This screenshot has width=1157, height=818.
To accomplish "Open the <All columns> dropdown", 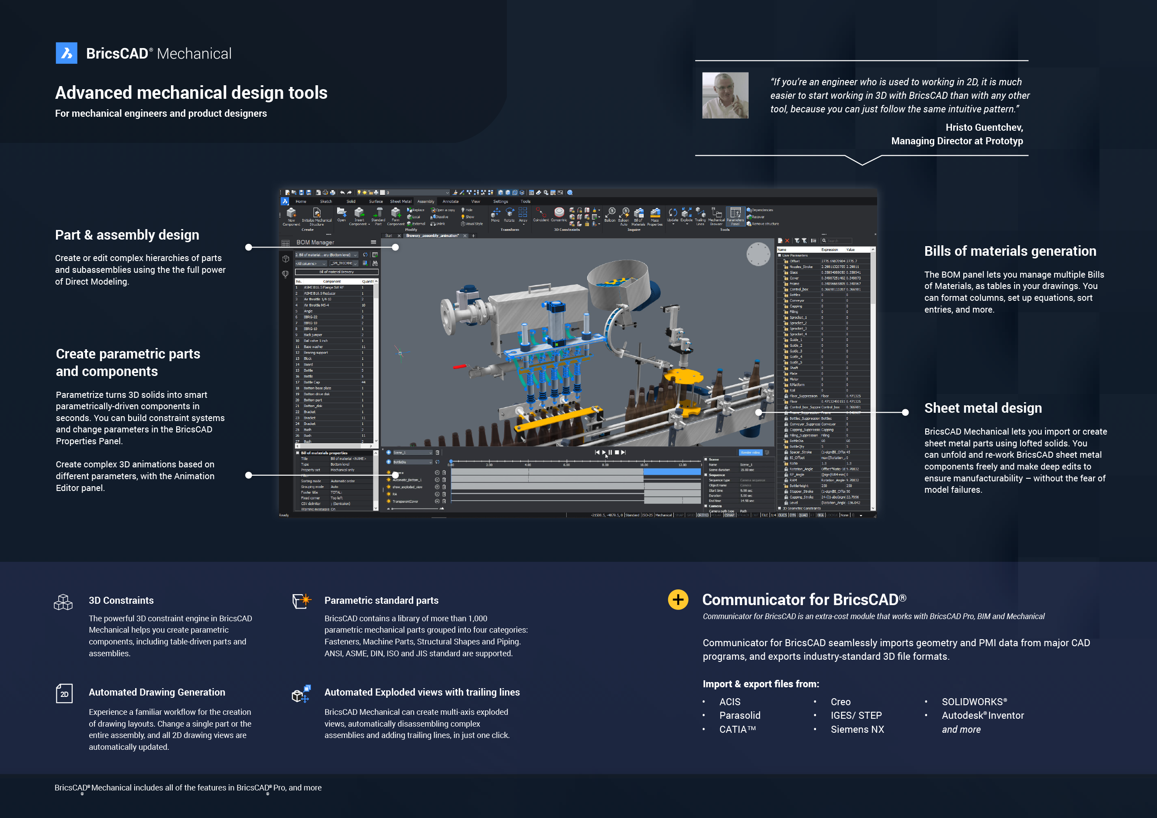I will [311, 264].
